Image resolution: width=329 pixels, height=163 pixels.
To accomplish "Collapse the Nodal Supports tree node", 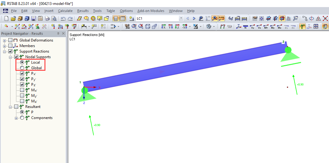I will [x=10, y=57].
